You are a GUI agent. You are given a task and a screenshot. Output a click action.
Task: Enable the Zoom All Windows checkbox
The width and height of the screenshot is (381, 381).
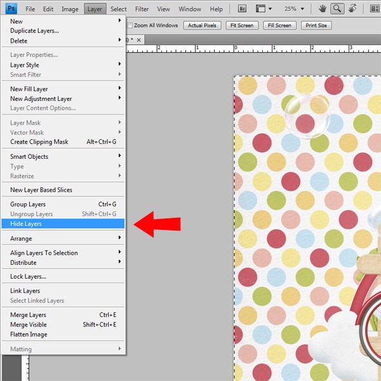point(130,25)
